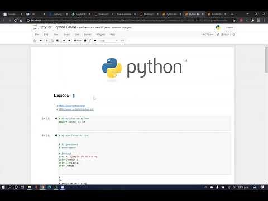Screen dimensions: 268x201
Task: Click the Python logo near Logout
Action: coord(218,27)
